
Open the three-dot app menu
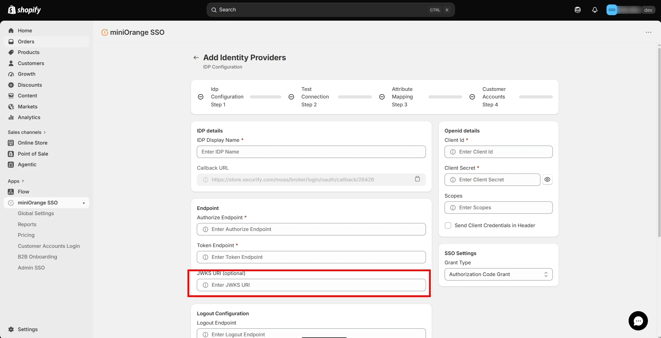pyautogui.click(x=649, y=32)
